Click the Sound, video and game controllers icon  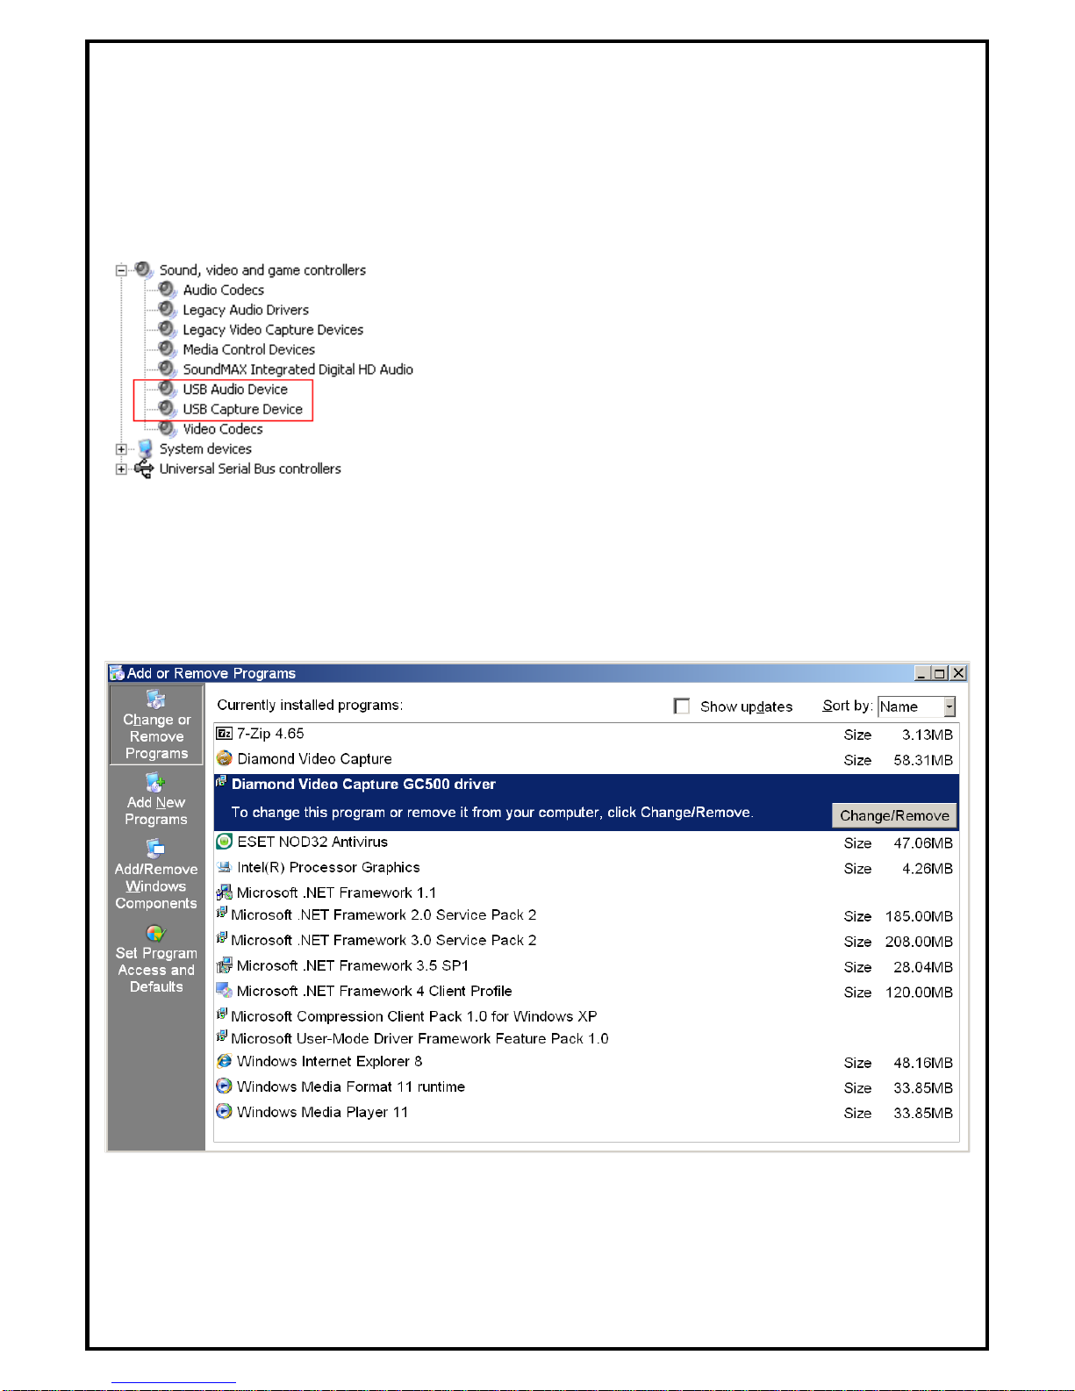(144, 269)
